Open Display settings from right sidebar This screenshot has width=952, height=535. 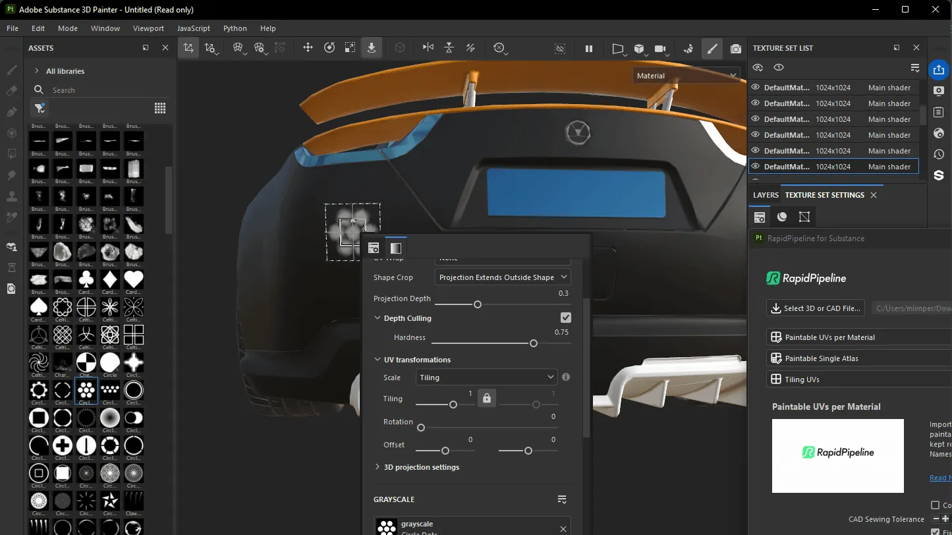(939, 91)
